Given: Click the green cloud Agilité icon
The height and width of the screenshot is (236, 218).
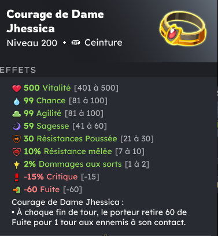Looking at the screenshot, I should tap(17, 114).
